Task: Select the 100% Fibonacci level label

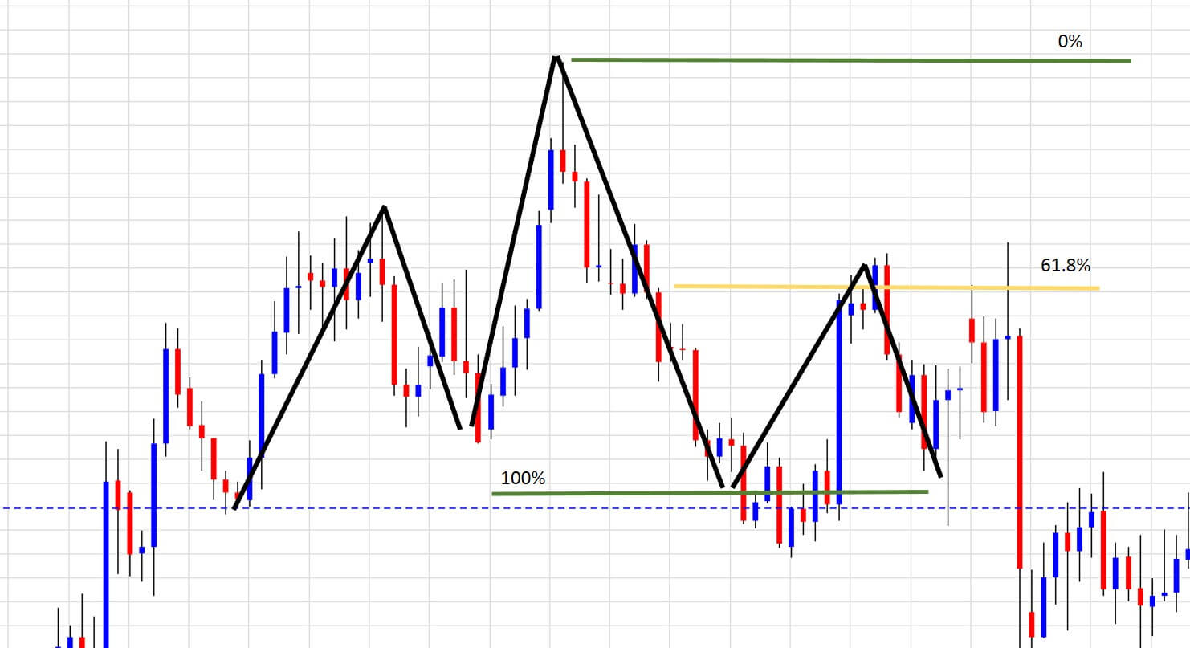Action: [523, 478]
